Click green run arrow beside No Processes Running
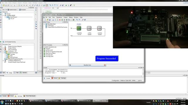Screen dimensions: 188x105 click(1, 42)
